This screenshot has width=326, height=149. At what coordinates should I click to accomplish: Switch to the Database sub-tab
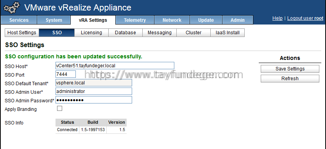coord(125,33)
